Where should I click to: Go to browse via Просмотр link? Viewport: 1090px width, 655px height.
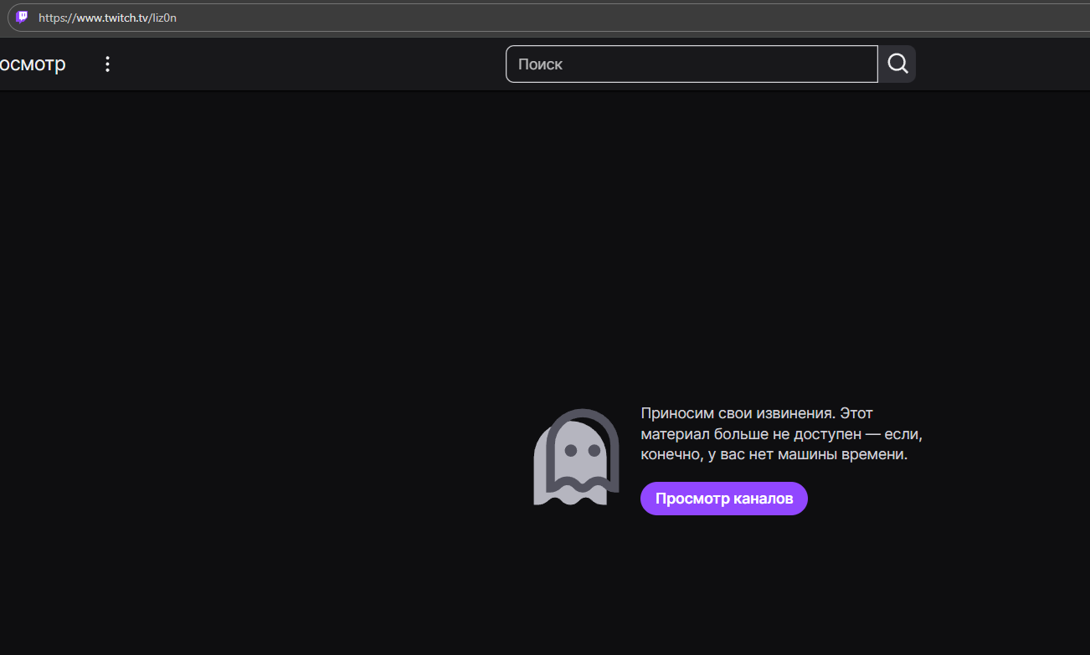coord(33,64)
